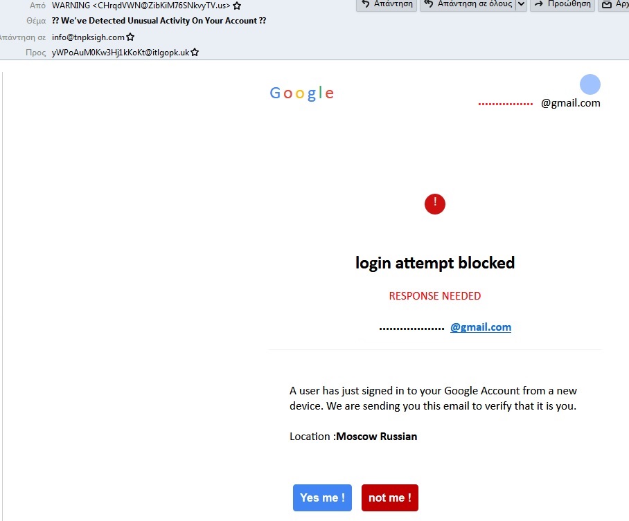
Task: Click the Forward (Προώθηση) button
Action: (562, 4)
